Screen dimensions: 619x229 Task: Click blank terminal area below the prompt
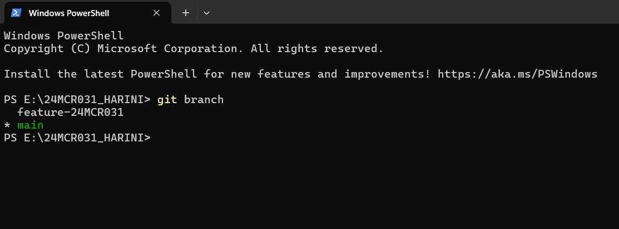coord(309,185)
